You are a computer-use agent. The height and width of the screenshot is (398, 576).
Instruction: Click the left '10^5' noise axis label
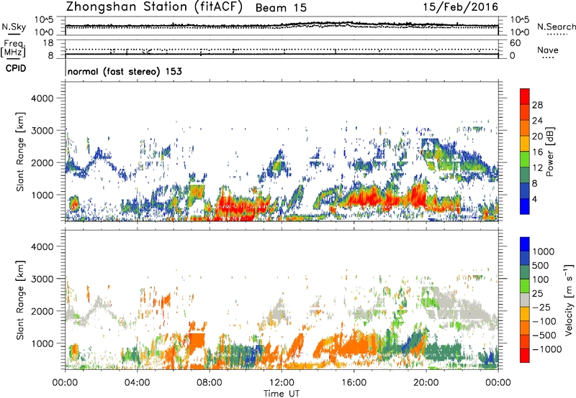click(x=44, y=20)
